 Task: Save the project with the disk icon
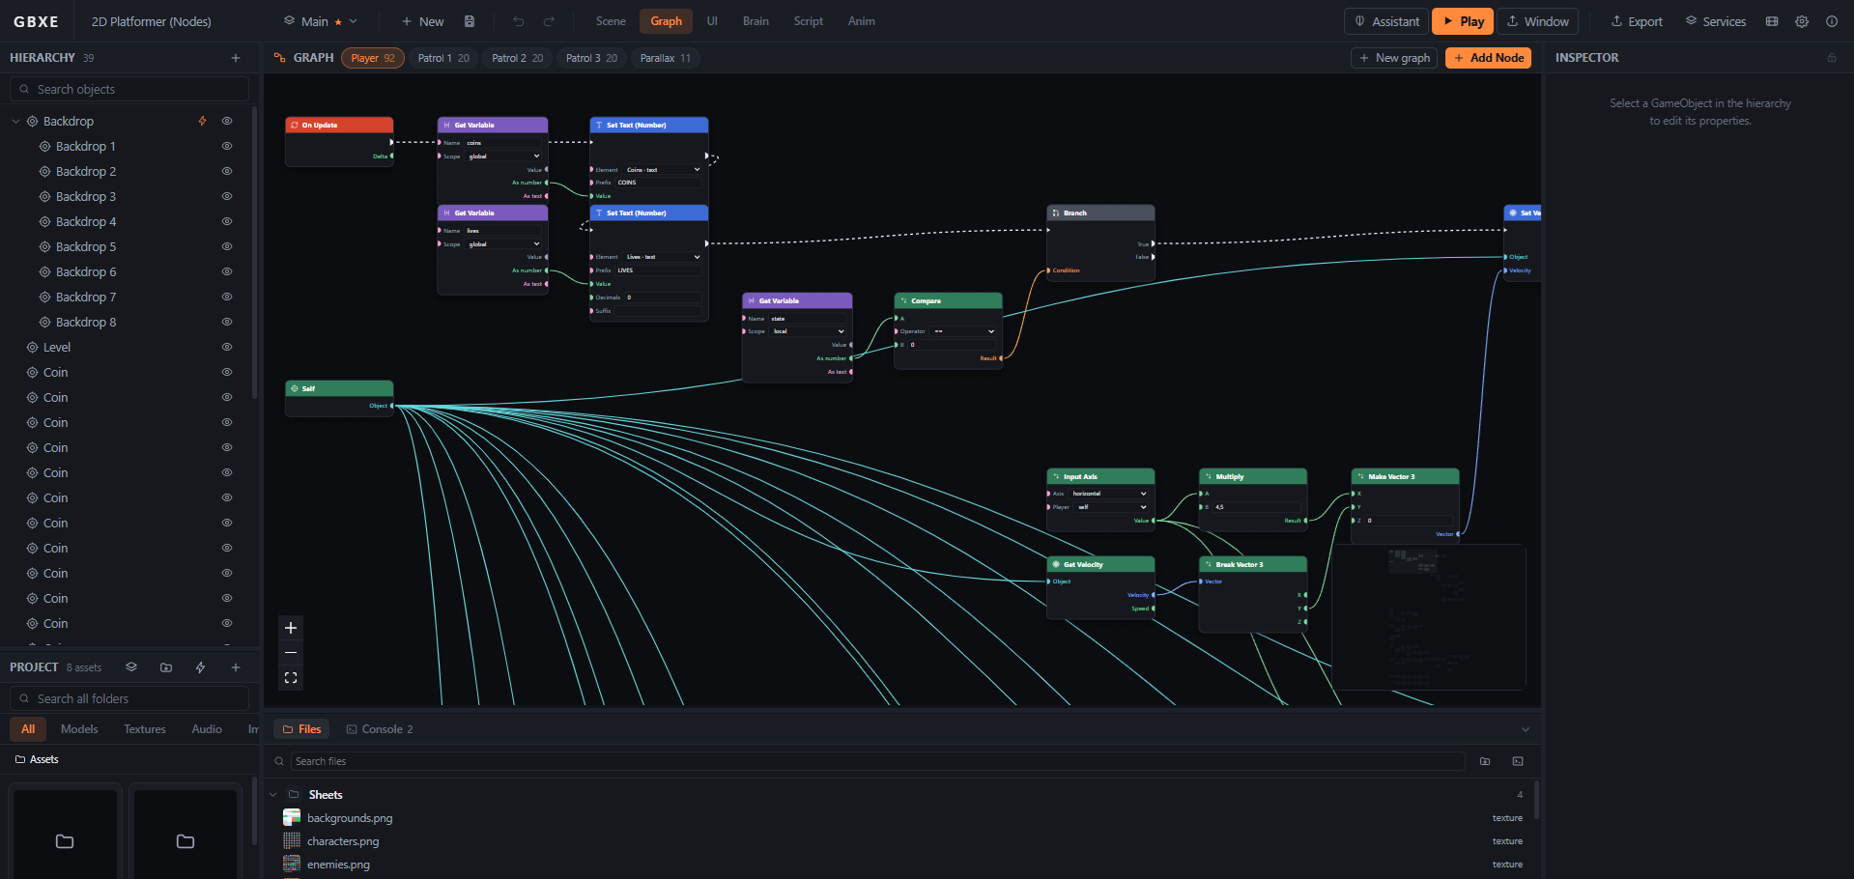point(470,21)
